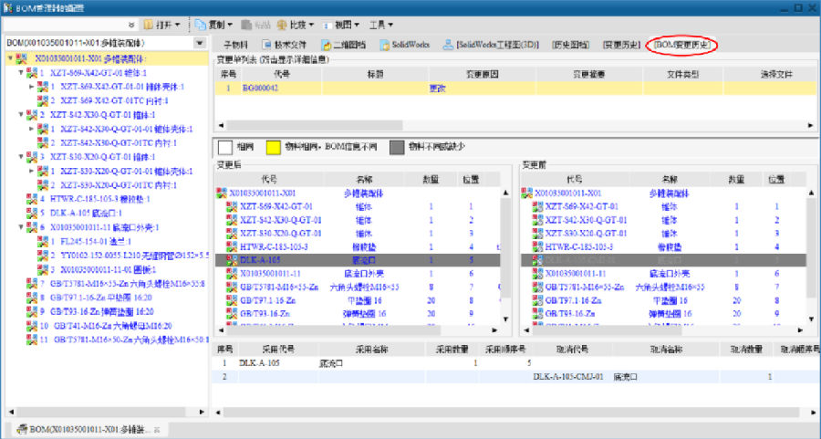Click the icon of root node X01035001011-X01 in the tree
Viewport: 821px width, 439px height.
22,58
